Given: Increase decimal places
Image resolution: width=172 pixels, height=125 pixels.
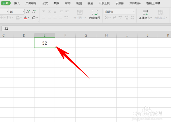Looking at the screenshot, I should tap(127, 18).
